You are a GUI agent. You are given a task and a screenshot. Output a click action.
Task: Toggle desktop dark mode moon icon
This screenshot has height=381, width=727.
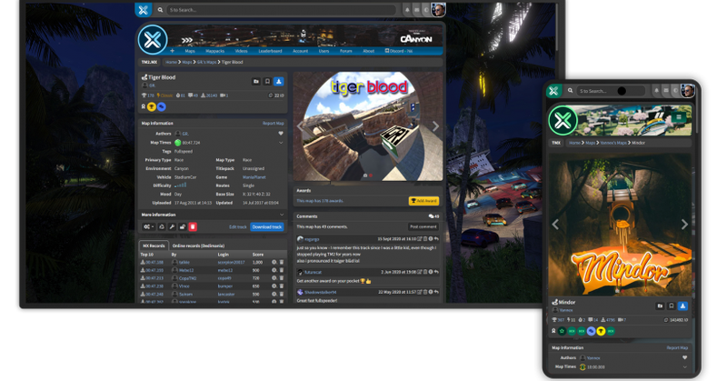click(425, 10)
